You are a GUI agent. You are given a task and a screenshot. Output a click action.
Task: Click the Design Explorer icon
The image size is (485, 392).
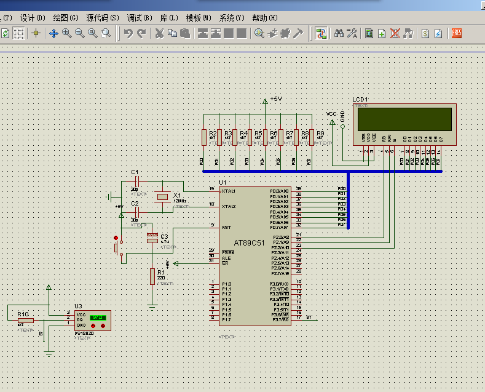[369, 33]
